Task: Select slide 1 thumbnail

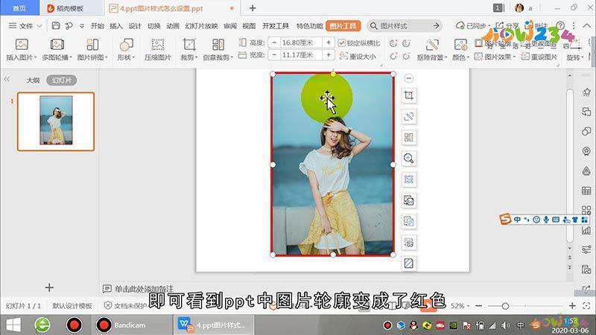Action: coord(56,121)
